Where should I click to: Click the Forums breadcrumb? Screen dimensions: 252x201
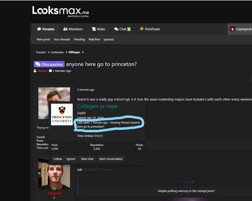[x=41, y=52]
